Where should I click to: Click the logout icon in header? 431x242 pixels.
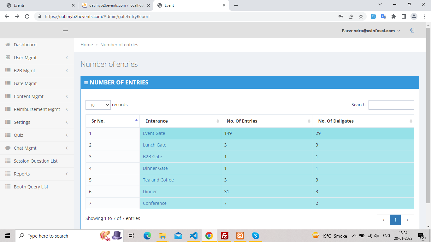tap(412, 31)
